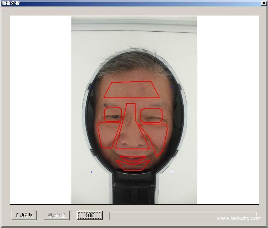
Task: Close the 面象分析 window
Action: click(x=264, y=3)
